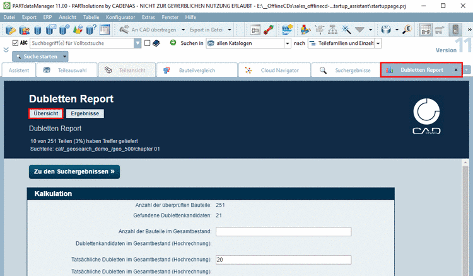The width and height of the screenshot is (473, 276).
Task: Open the Fenster menu
Action: (170, 17)
